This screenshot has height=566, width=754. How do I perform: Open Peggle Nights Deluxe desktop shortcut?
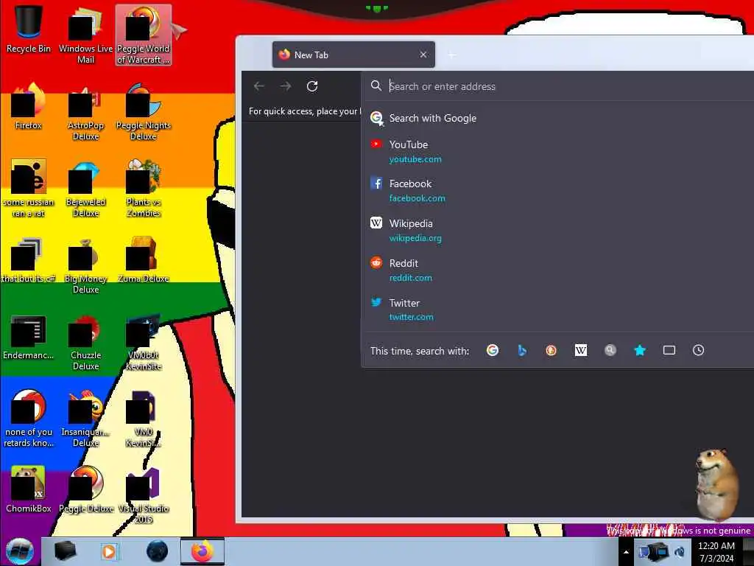[x=144, y=112]
